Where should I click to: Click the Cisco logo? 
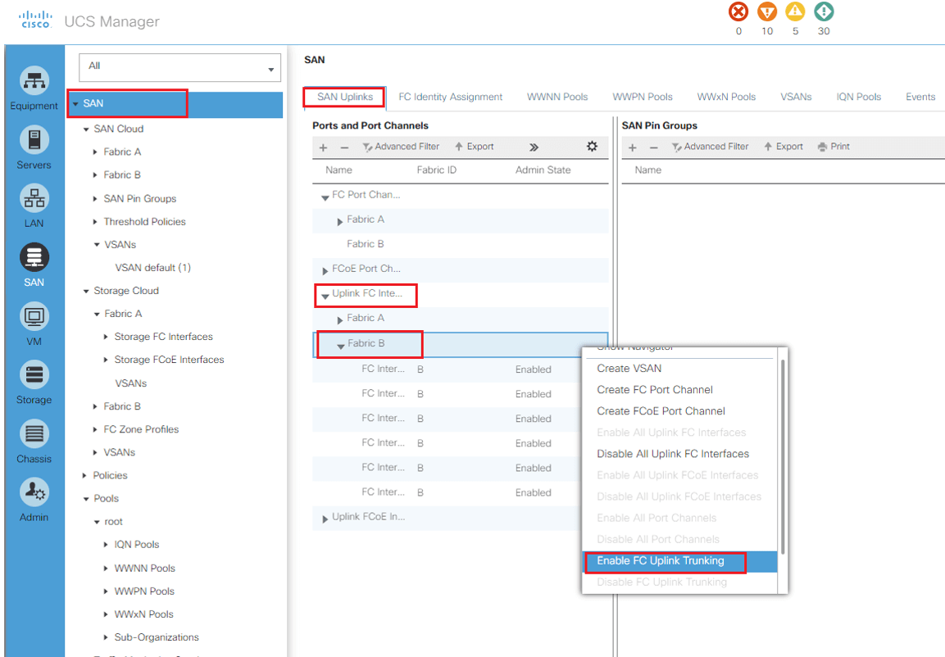35,20
